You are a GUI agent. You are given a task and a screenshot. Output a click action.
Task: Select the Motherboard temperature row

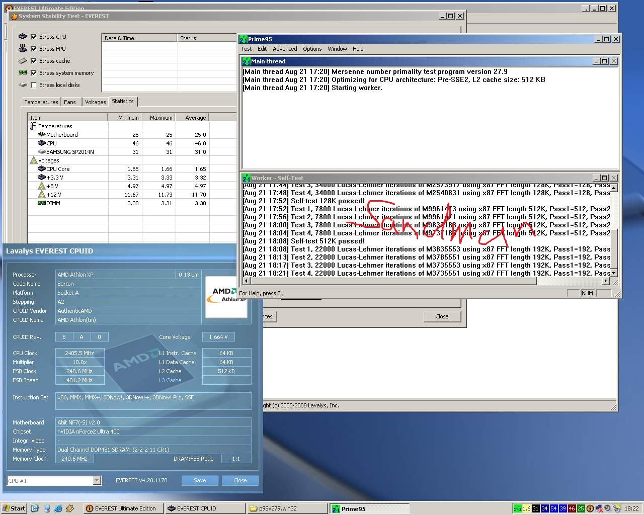(132, 135)
